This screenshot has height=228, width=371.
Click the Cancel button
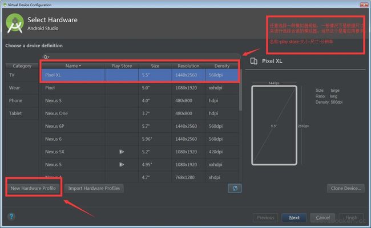click(322, 218)
